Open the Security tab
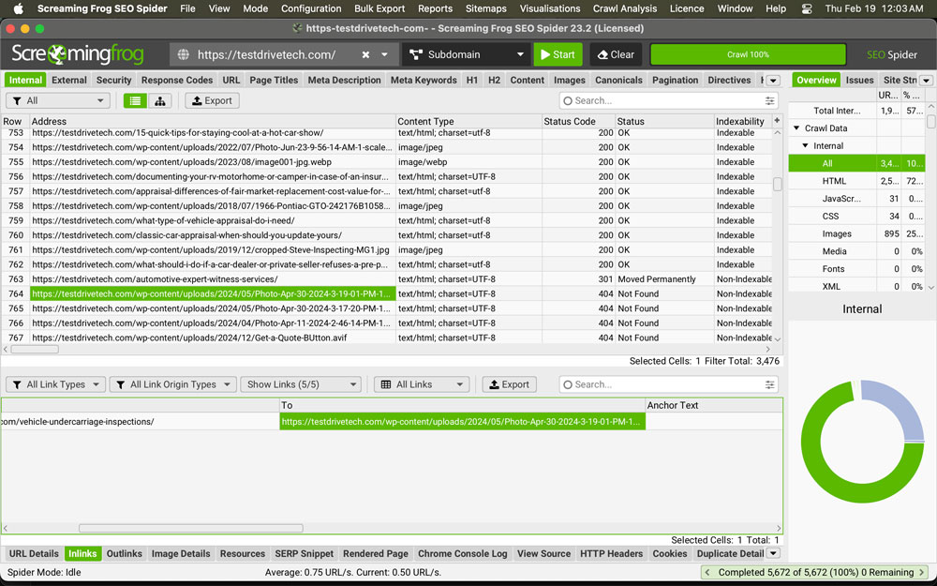 point(113,80)
